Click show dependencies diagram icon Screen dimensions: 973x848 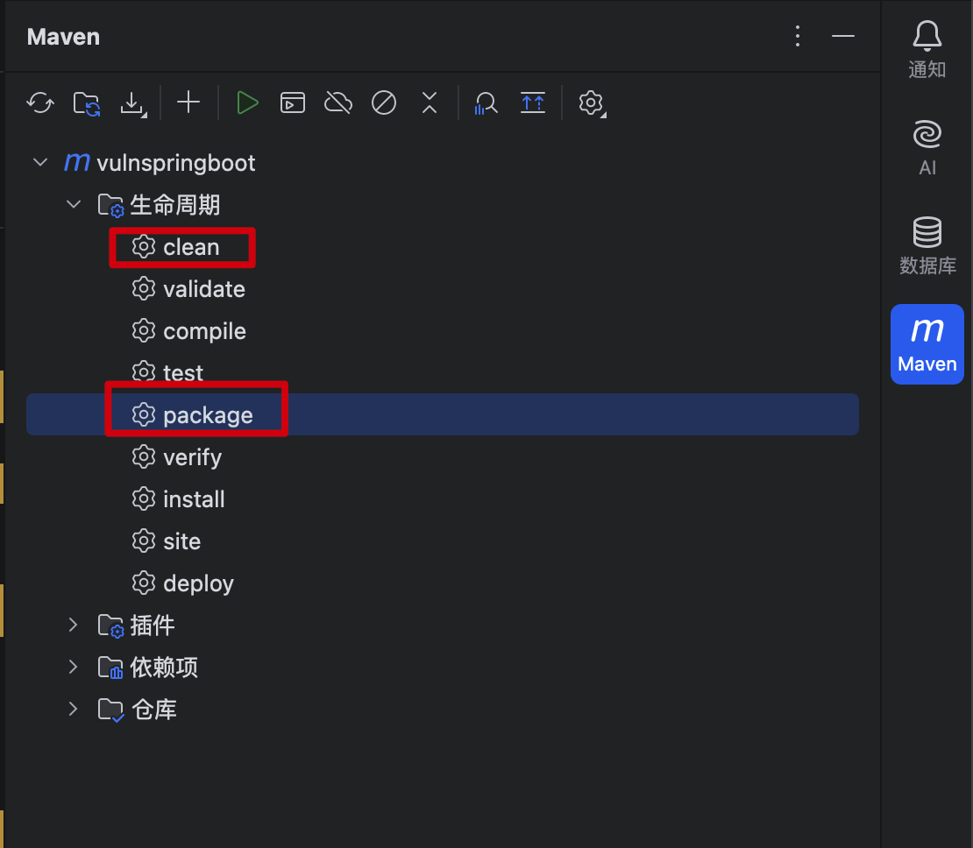(x=533, y=103)
